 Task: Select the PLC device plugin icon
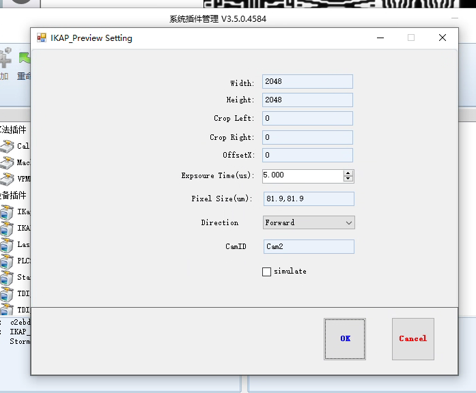(7, 261)
